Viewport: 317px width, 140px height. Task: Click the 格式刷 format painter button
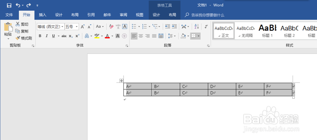[x=24, y=38]
